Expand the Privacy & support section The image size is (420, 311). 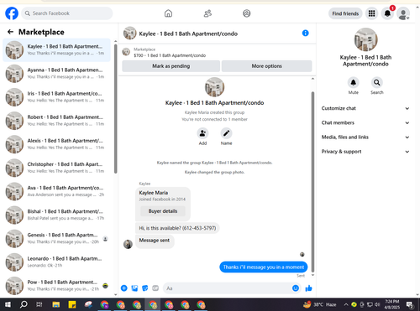365,152
